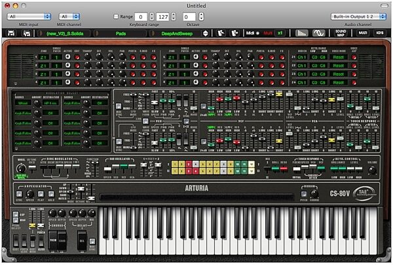Click the yellow pedal slider handle
Image resolution: width=393 pixels, height=265 pixels.
[x=32, y=226]
